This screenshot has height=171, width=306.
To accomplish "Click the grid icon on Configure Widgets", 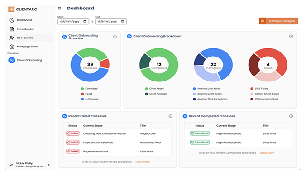I will point(263,21).
